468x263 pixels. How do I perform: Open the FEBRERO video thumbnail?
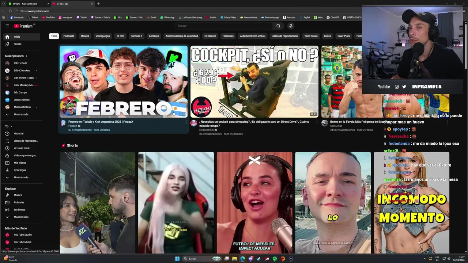pos(124,81)
